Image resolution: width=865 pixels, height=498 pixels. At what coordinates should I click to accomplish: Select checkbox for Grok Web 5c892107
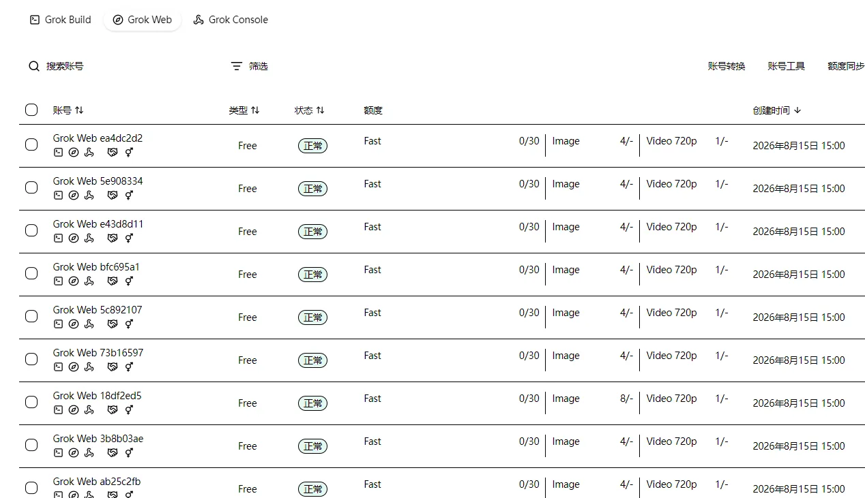coord(31,316)
